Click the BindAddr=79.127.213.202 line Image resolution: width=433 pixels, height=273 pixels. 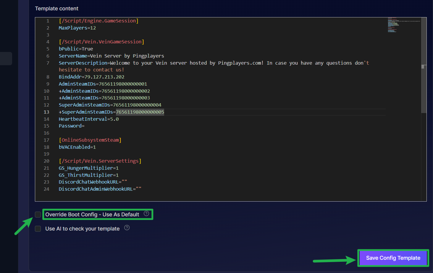pyautogui.click(x=91, y=77)
